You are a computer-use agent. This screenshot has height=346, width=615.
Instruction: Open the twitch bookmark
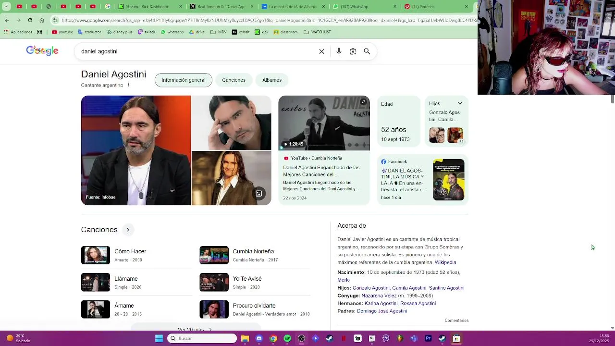point(147,32)
